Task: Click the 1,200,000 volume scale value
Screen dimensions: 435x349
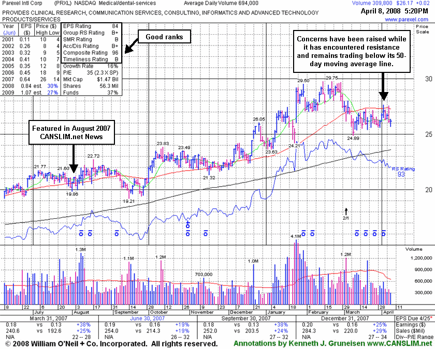Action: click(422, 258)
